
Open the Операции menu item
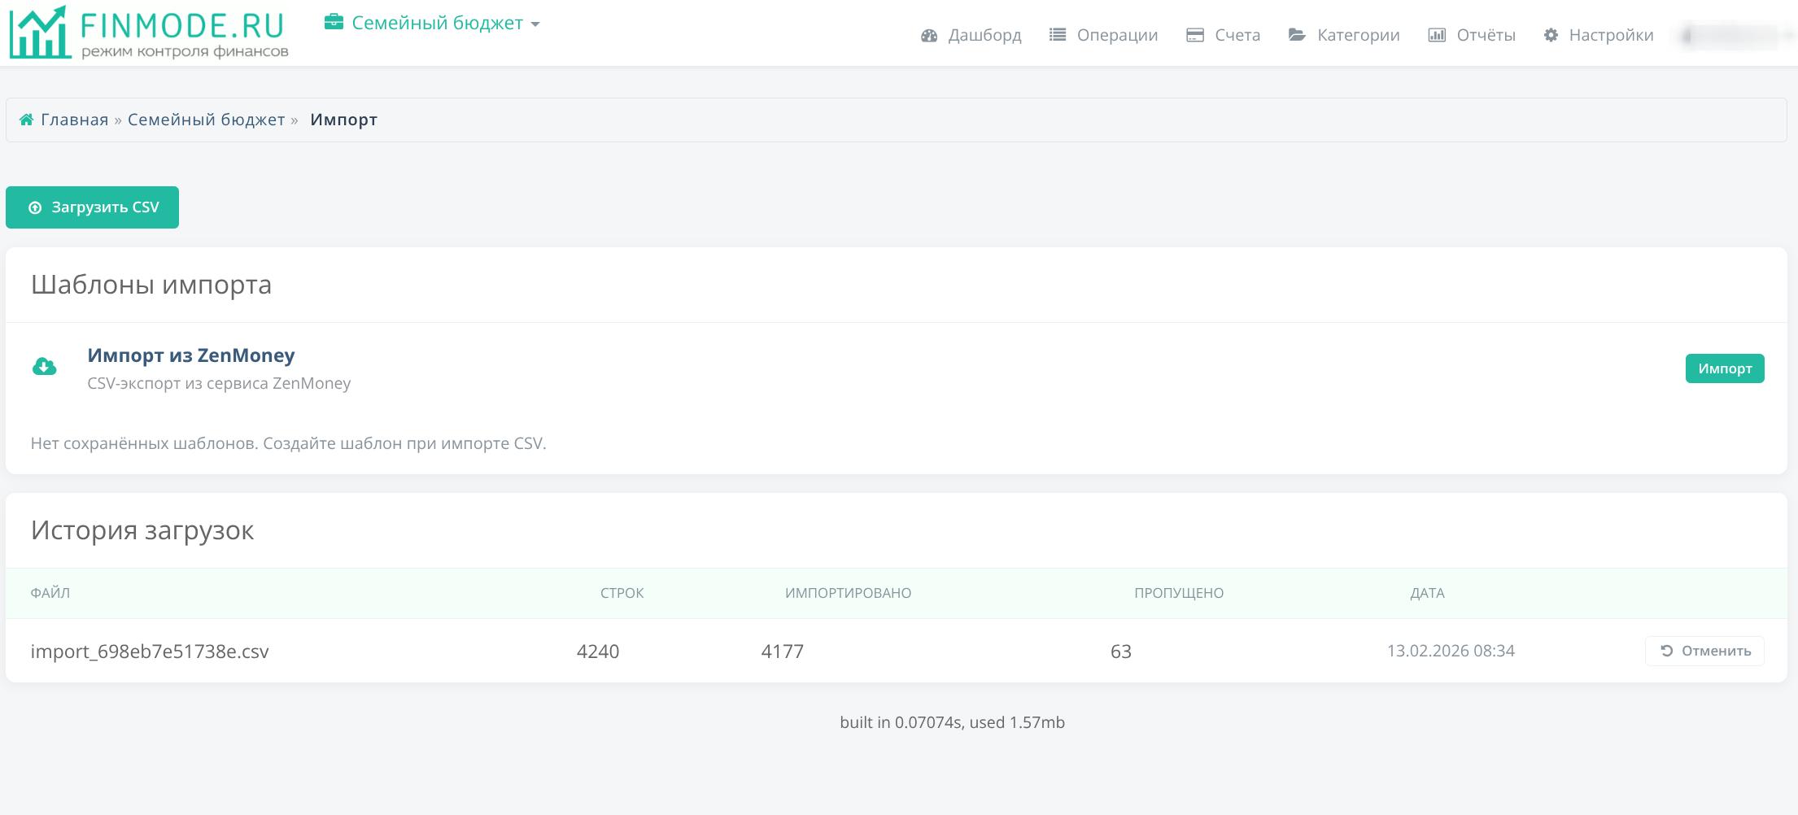(1116, 35)
